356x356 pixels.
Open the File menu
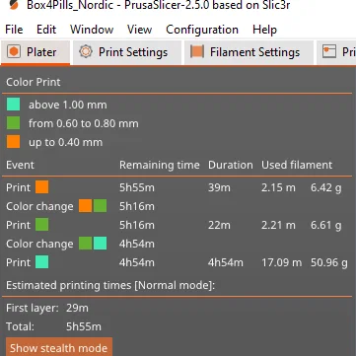(x=14, y=30)
